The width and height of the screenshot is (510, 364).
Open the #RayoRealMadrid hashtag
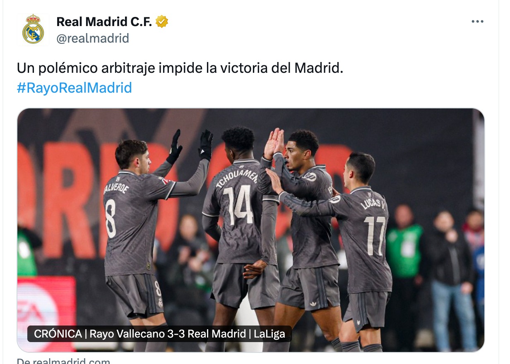tap(75, 88)
